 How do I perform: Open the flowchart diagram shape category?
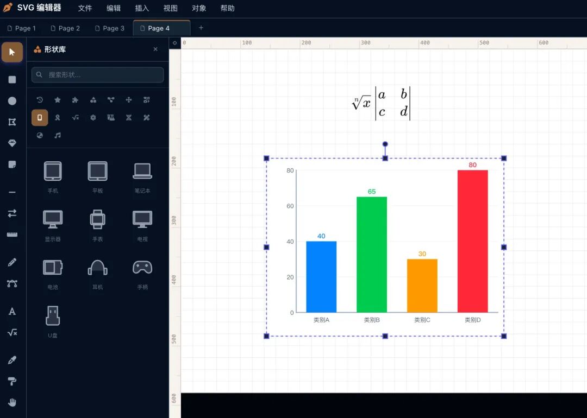(x=111, y=100)
